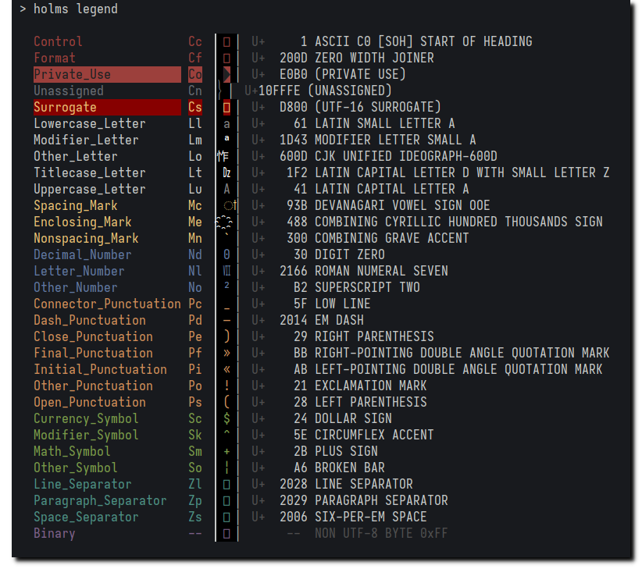Click the left-pointing double angle glyph
The width and height of the screenshot is (642, 569).
pos(226,369)
